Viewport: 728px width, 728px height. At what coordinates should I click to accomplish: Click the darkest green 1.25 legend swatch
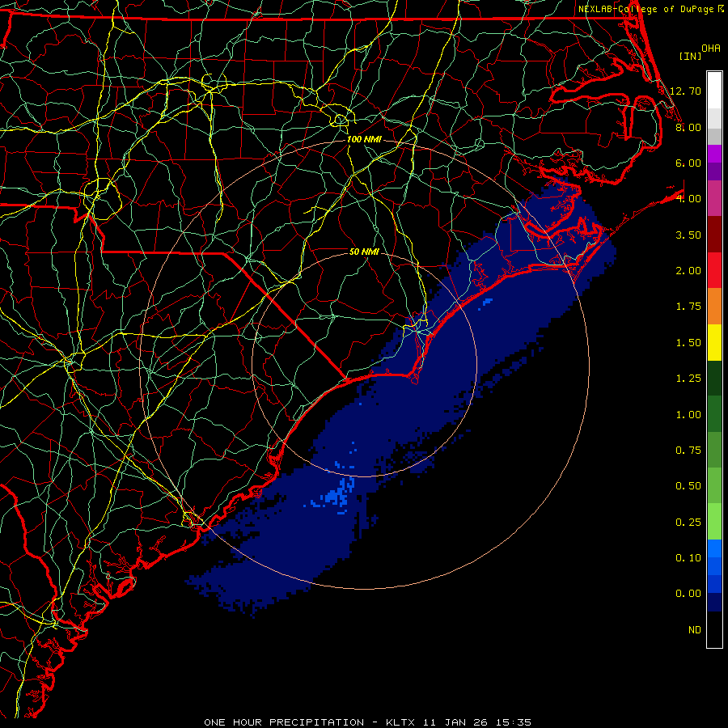[714, 379]
